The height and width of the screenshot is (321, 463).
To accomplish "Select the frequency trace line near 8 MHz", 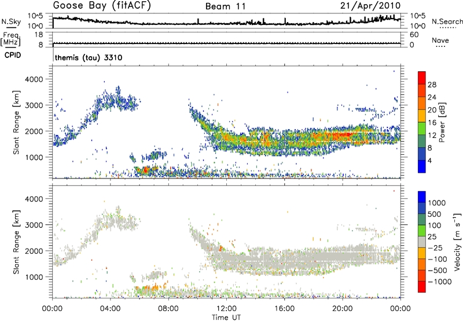I will (226, 43).
